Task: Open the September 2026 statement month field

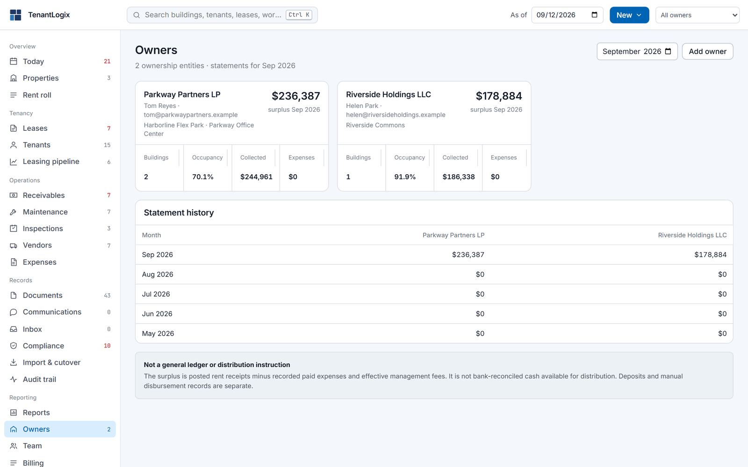Action: (637, 51)
